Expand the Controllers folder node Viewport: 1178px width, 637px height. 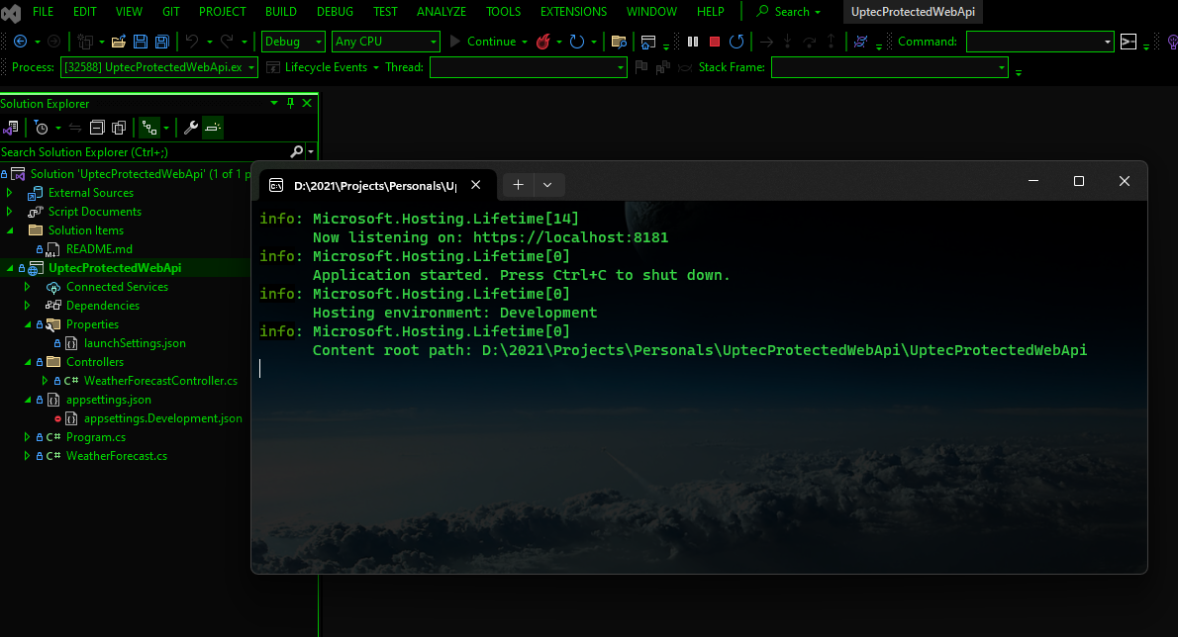28,362
